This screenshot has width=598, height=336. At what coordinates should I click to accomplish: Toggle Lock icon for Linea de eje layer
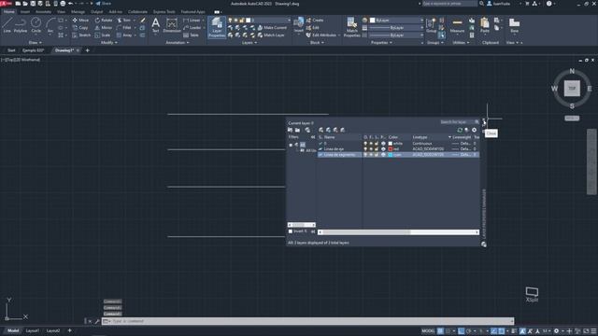pyautogui.click(x=377, y=149)
